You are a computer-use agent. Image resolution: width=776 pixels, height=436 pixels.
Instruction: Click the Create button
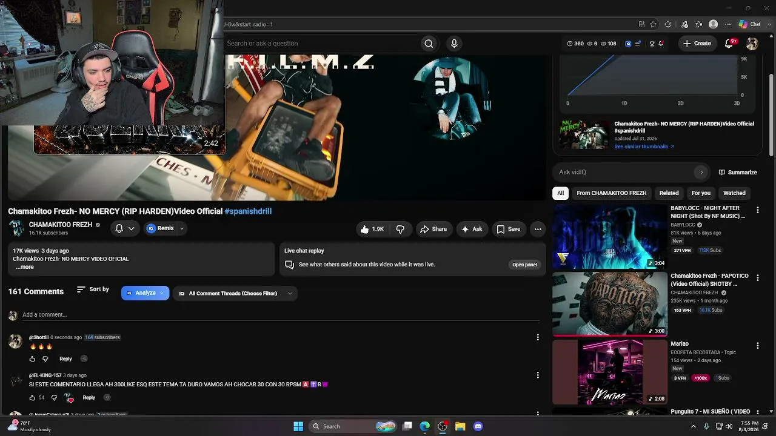point(697,44)
